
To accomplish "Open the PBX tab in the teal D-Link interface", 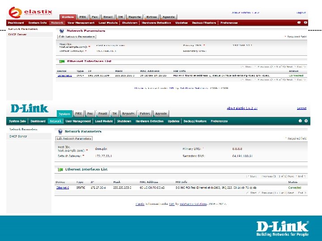I will [78, 114].
